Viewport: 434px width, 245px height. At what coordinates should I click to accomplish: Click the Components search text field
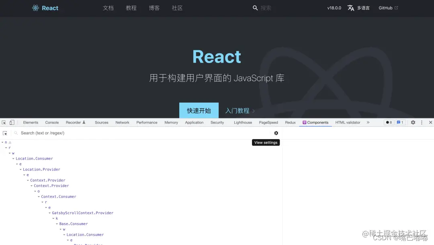point(144,133)
